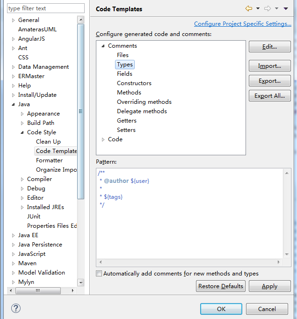Select the Files comment template
The height and width of the screenshot is (319, 297).
pyautogui.click(x=123, y=55)
